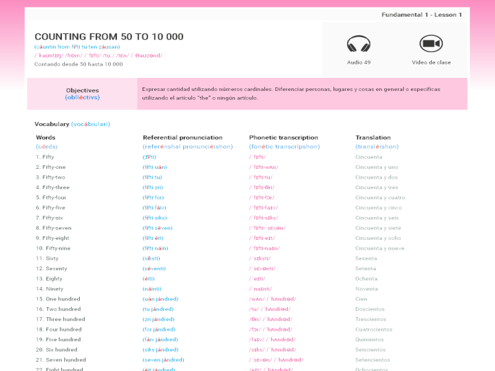Open the Video de clase label

[x=431, y=62]
